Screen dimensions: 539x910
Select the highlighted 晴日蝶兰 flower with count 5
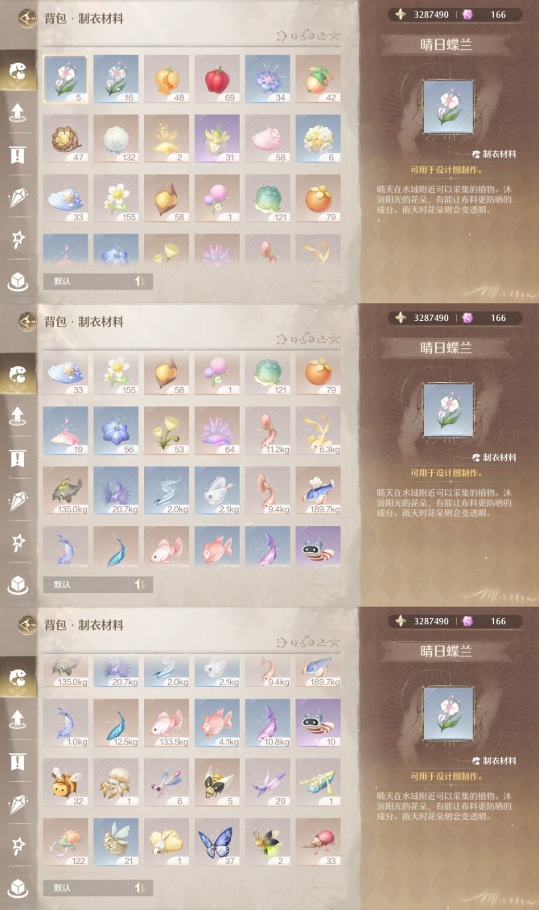65,79
